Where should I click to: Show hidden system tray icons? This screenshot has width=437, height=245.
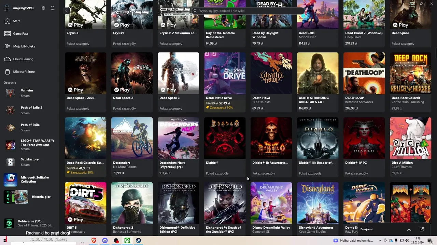(380, 241)
